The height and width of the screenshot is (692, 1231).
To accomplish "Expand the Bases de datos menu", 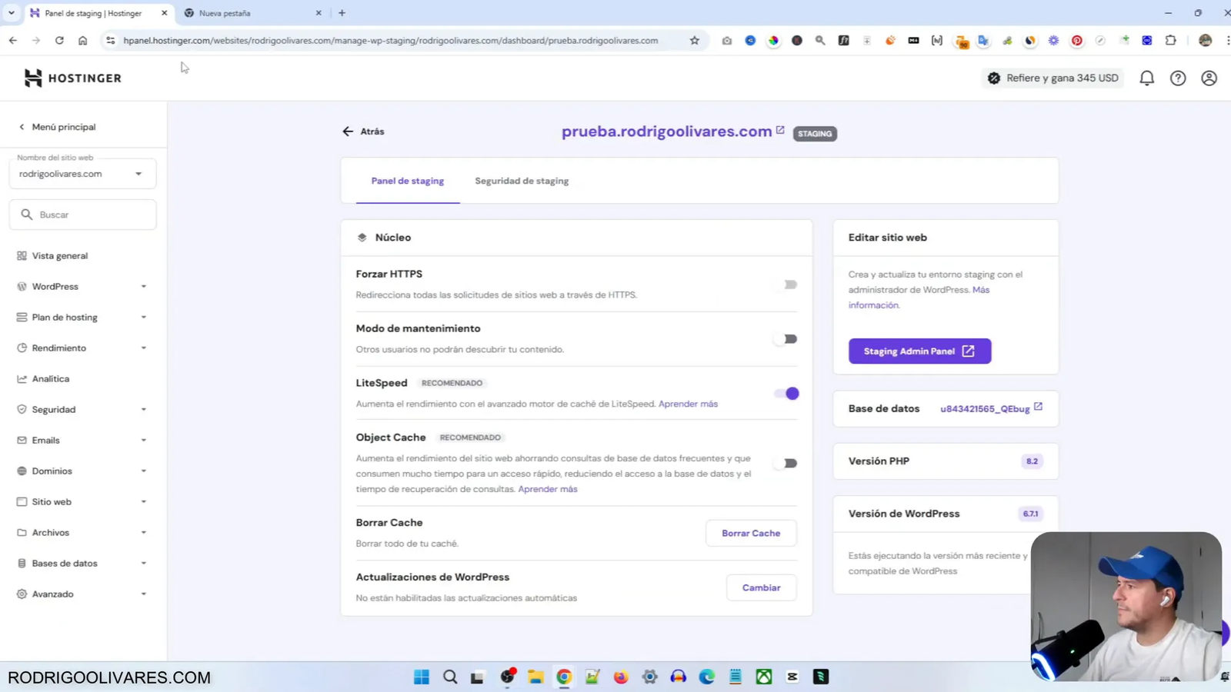I will pos(82,563).
